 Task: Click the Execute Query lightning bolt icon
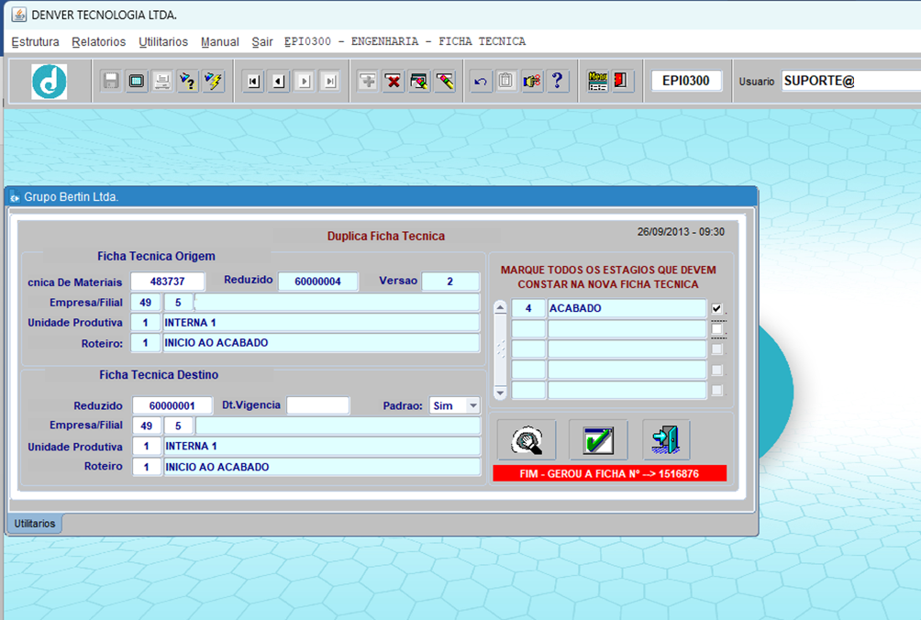pyautogui.click(x=213, y=81)
